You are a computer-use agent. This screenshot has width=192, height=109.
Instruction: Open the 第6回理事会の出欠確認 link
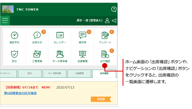20,93
